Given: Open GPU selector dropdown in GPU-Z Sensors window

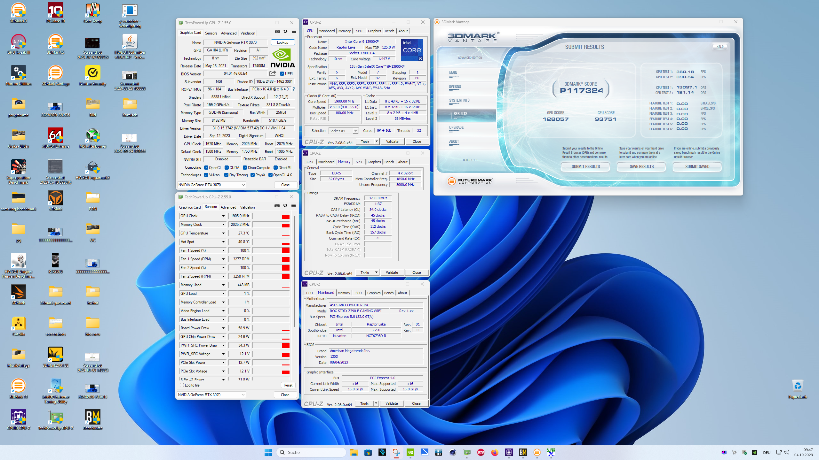Looking at the screenshot, I should (211, 395).
